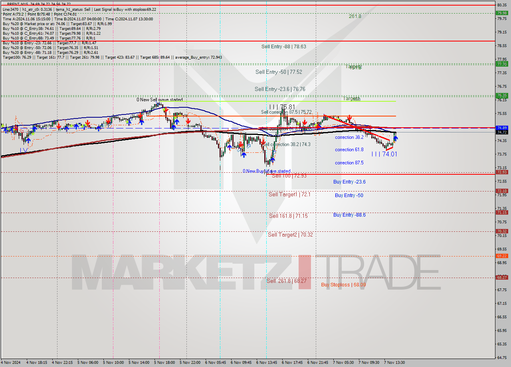Click the red 70.32 price axis tag
The height and width of the screenshot is (367, 511).
pos(502,231)
